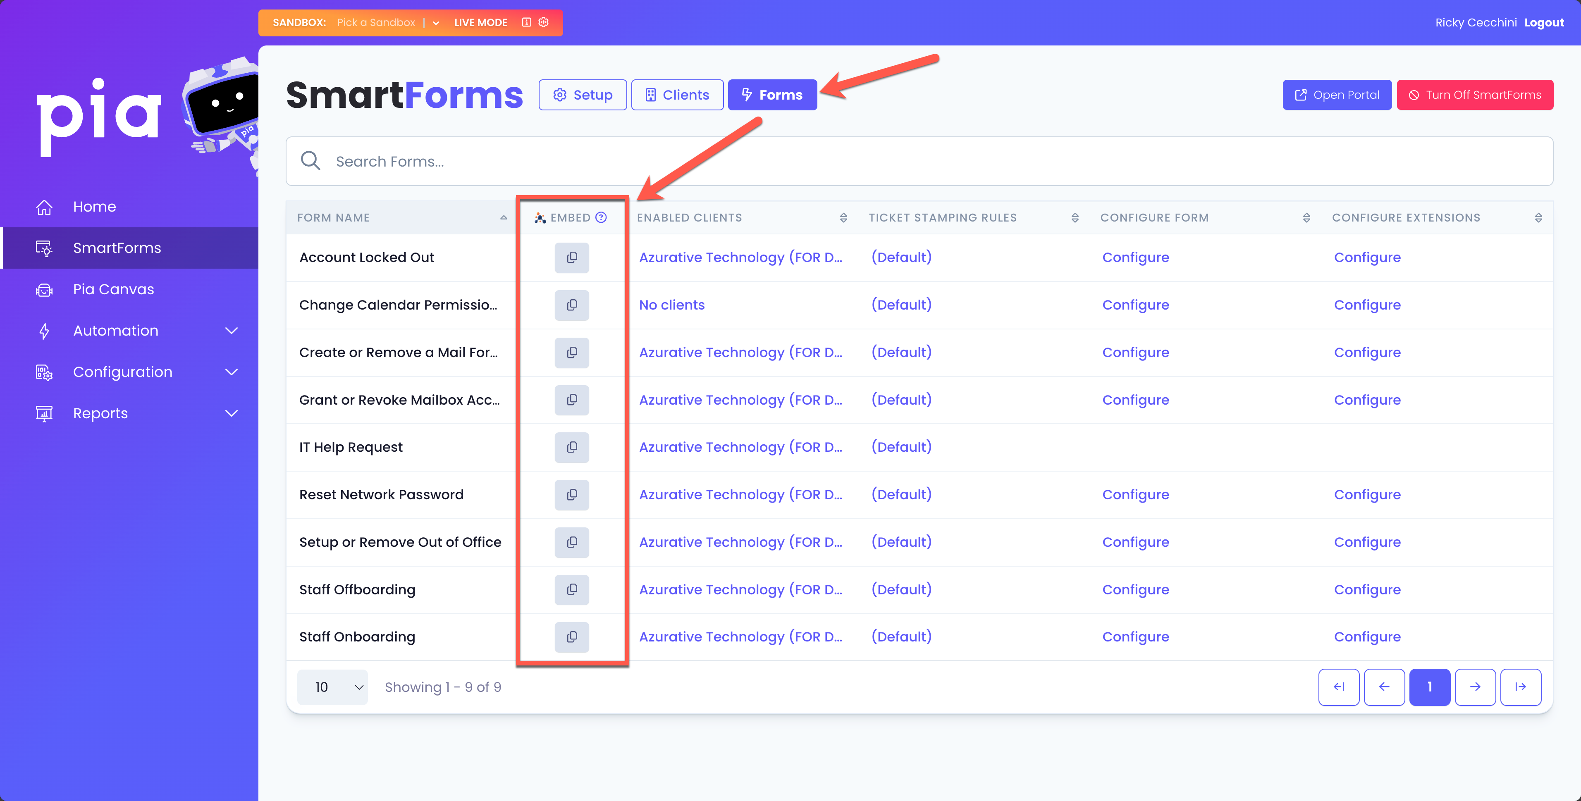Click the search magnifier icon
The width and height of the screenshot is (1581, 801).
[310, 161]
